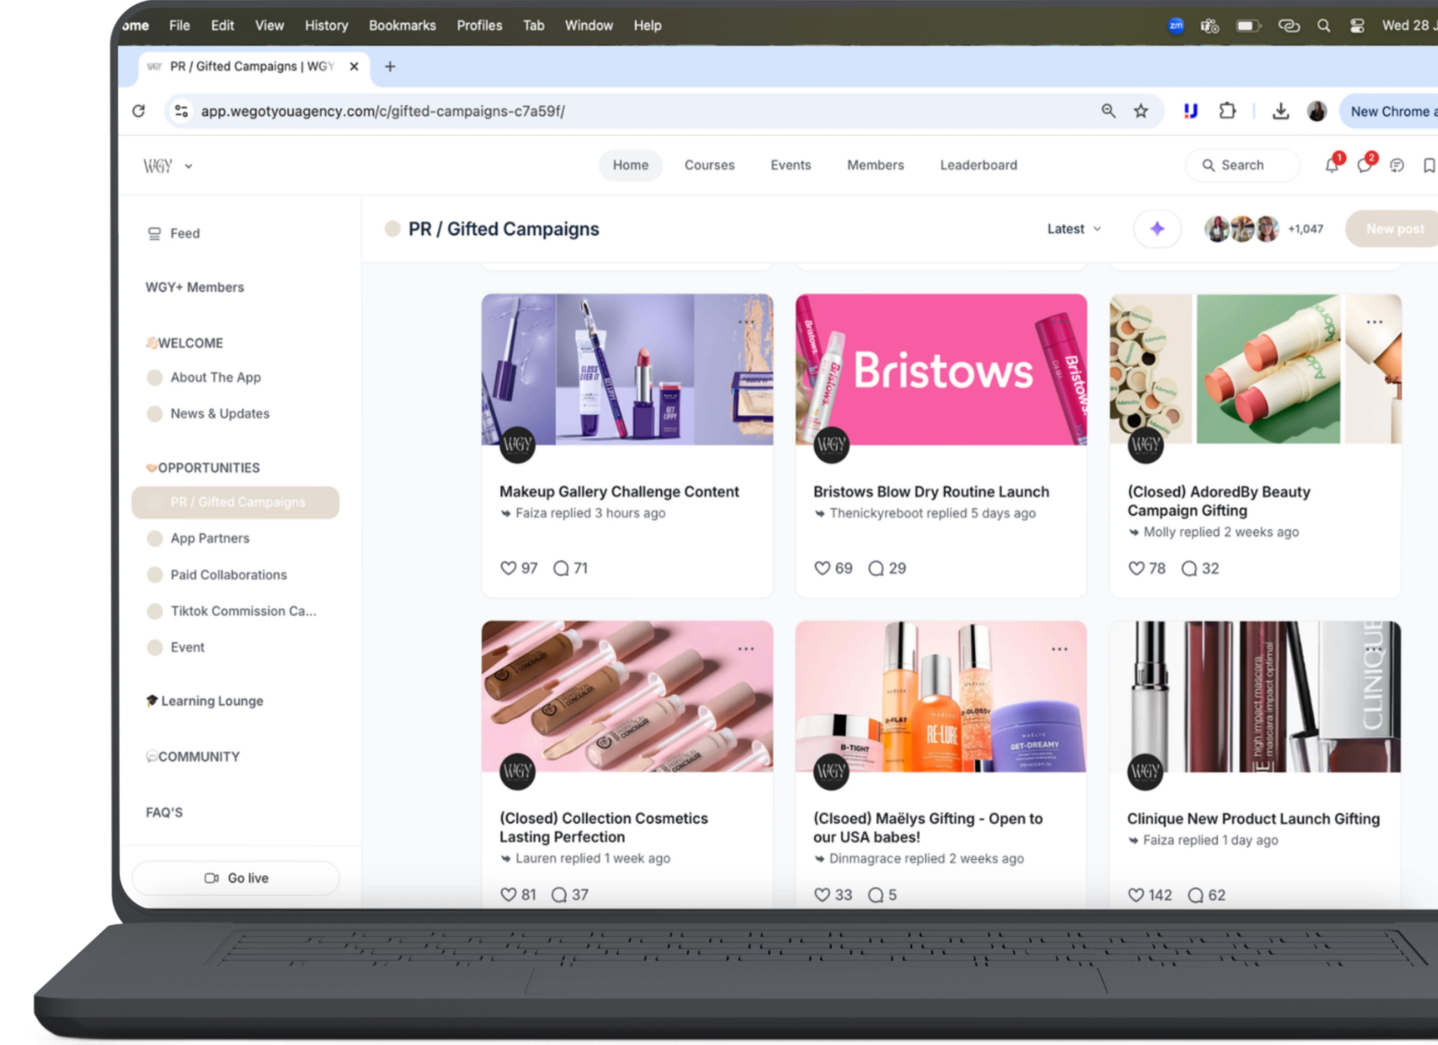Bookmark page with the address bar star
Screen dimensions: 1438x1045
click(1141, 112)
